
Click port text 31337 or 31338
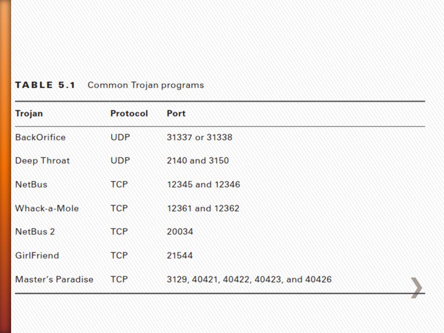(200, 137)
